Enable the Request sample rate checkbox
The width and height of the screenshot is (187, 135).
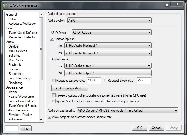pyautogui.click(x=54, y=81)
